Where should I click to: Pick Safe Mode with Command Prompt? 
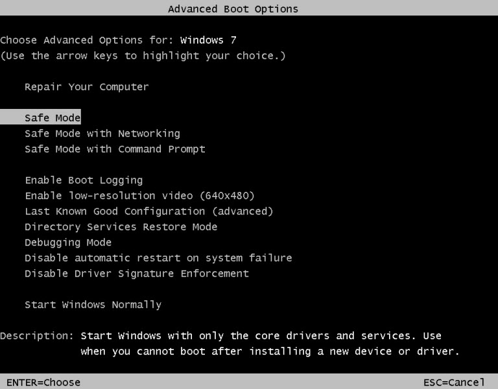click(115, 149)
